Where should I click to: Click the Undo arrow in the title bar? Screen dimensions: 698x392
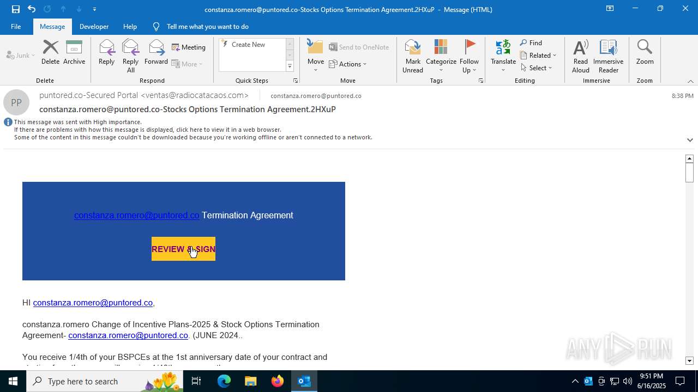(x=31, y=9)
